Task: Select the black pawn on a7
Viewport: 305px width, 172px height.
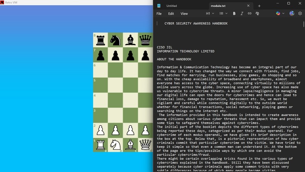Action: 101,55
